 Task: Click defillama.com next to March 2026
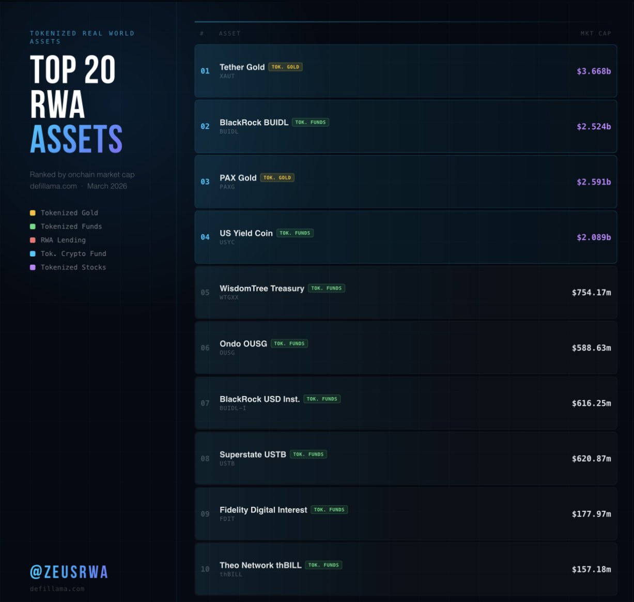pyautogui.click(x=53, y=186)
